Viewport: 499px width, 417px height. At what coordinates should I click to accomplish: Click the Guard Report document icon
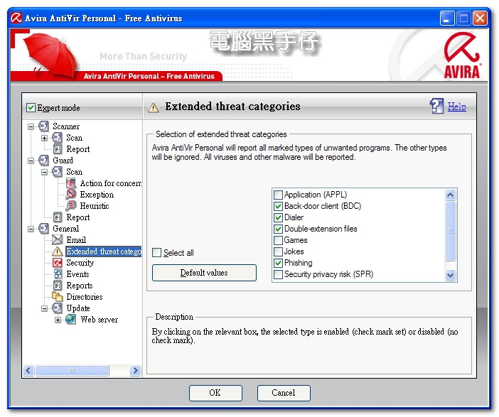click(58, 217)
